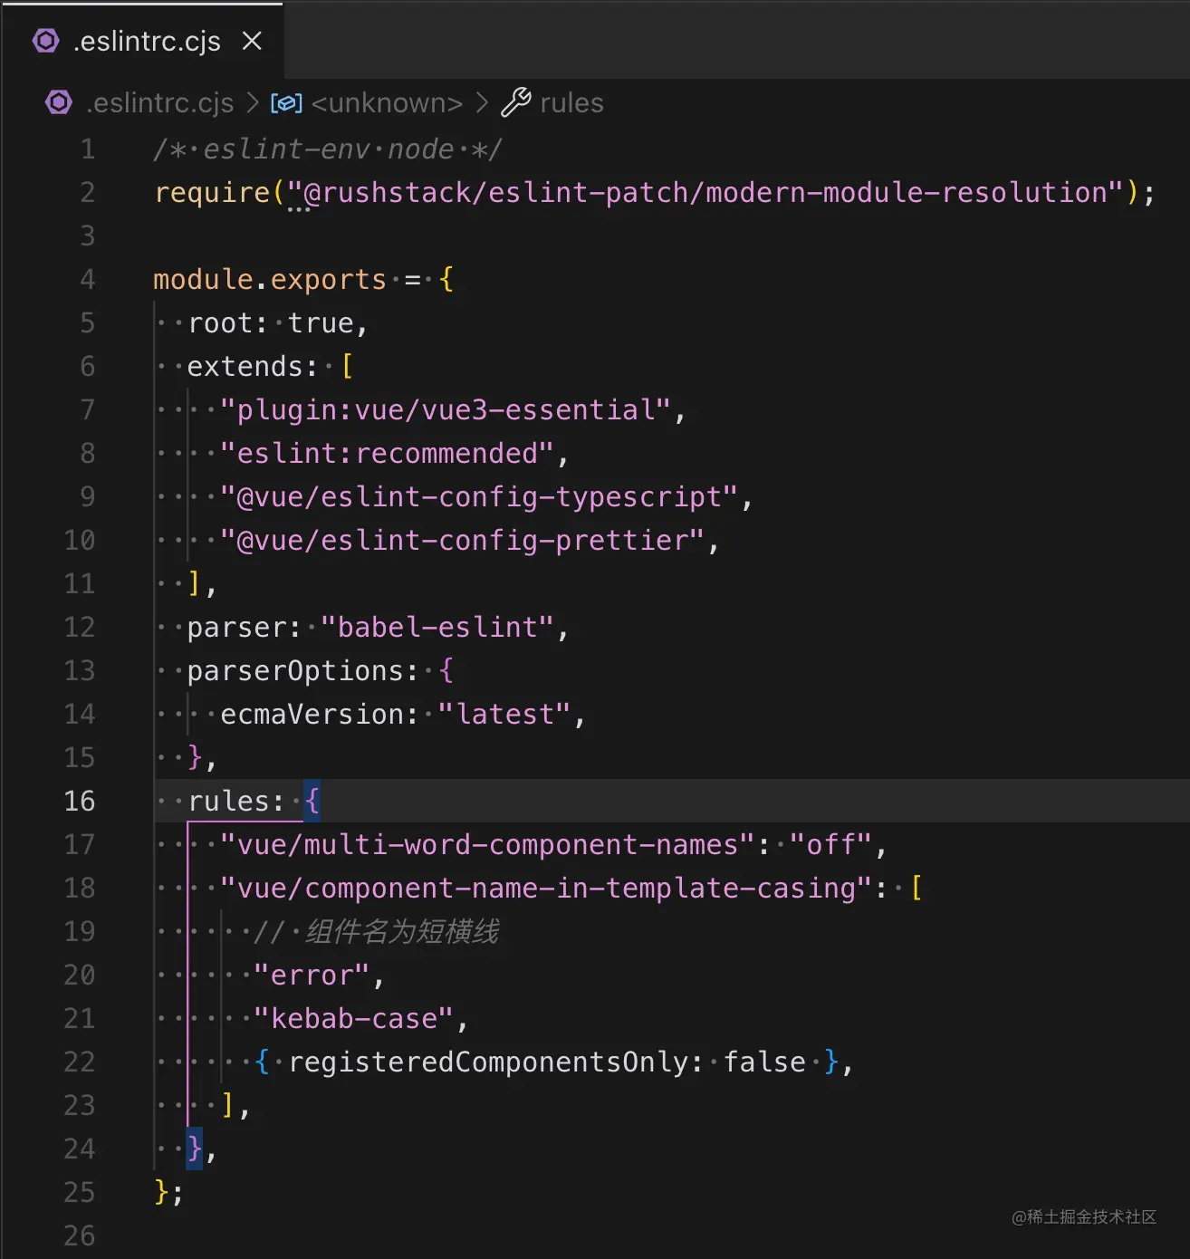Open the rules breadcrumb segment
Image resolution: width=1190 pixels, height=1259 pixels.
[571, 103]
